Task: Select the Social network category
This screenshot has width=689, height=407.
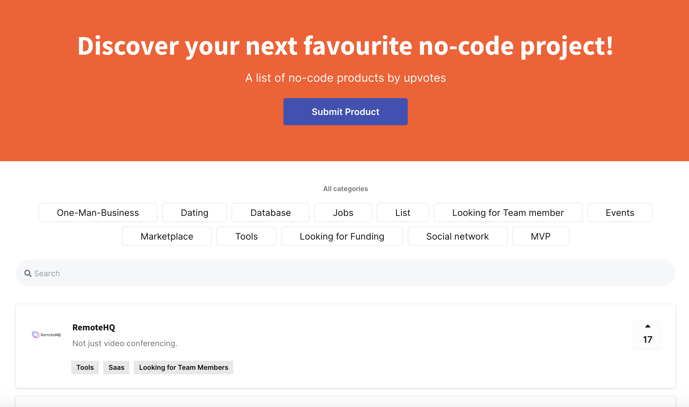Action: 457,236
